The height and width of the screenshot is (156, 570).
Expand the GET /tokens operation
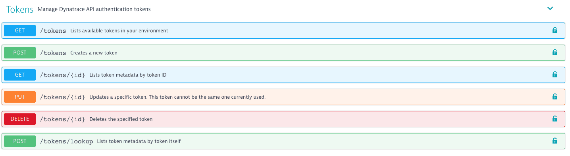pyautogui.click(x=283, y=30)
